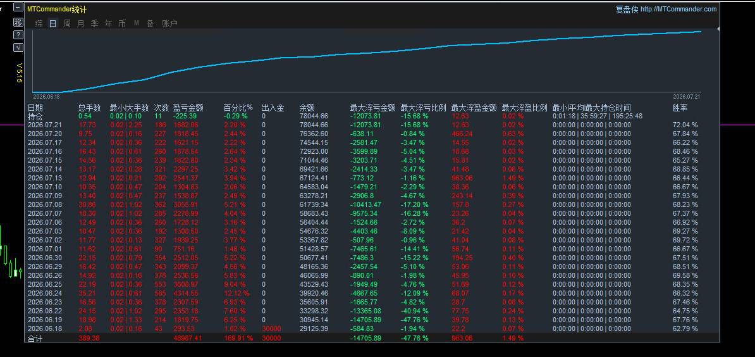Screen dimensions: 755x357
Task: Switch to the 综 overview tab
Action: click(39, 23)
